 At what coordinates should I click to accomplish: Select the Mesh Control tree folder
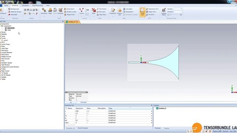click(x=5, y=71)
